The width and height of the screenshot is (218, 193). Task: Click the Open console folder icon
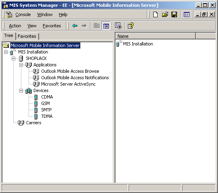[165, 14]
